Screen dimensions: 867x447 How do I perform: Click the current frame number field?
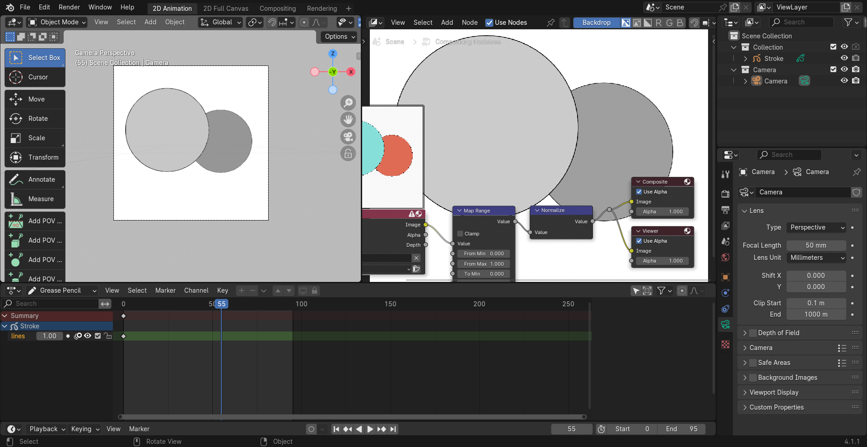click(572, 429)
